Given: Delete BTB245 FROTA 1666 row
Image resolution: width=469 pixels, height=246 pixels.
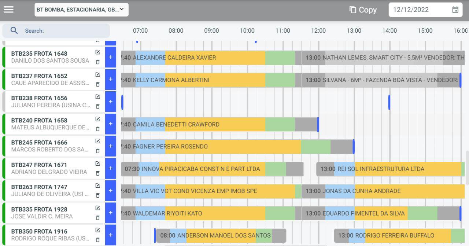Looking at the screenshot, I should [97, 151].
